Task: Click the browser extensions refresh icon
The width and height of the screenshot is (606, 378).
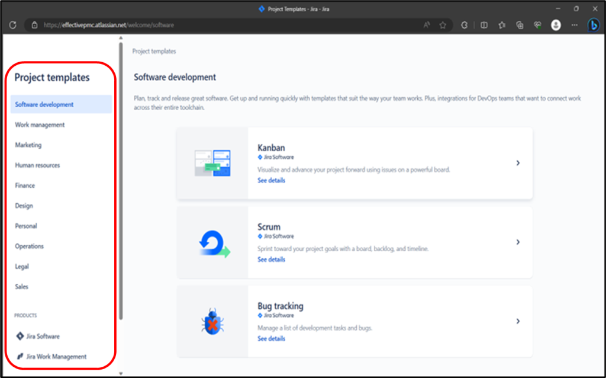Action: [464, 25]
